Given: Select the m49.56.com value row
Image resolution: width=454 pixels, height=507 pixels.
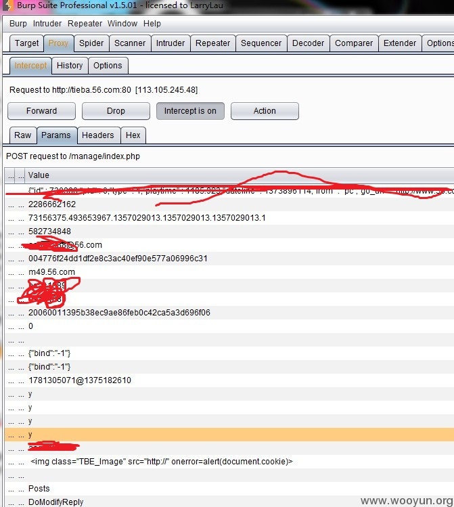Looking at the screenshot, I should point(229,272).
